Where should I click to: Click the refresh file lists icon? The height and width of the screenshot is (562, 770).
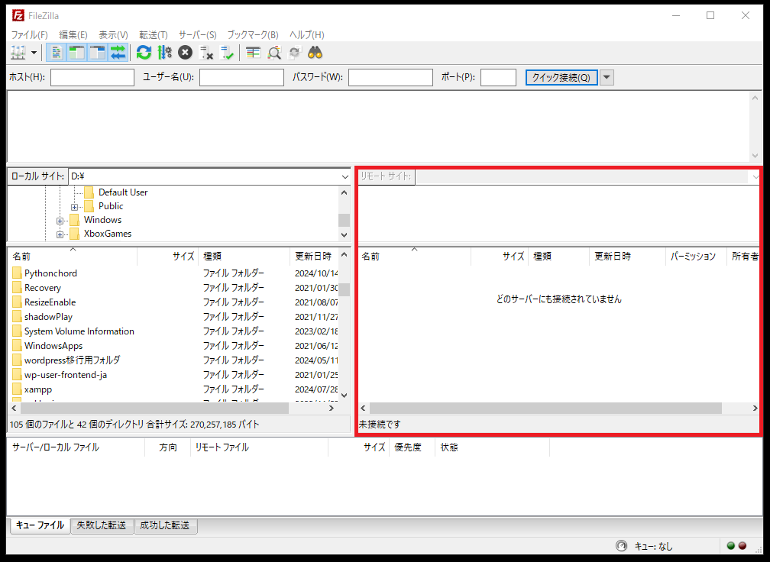pos(144,53)
